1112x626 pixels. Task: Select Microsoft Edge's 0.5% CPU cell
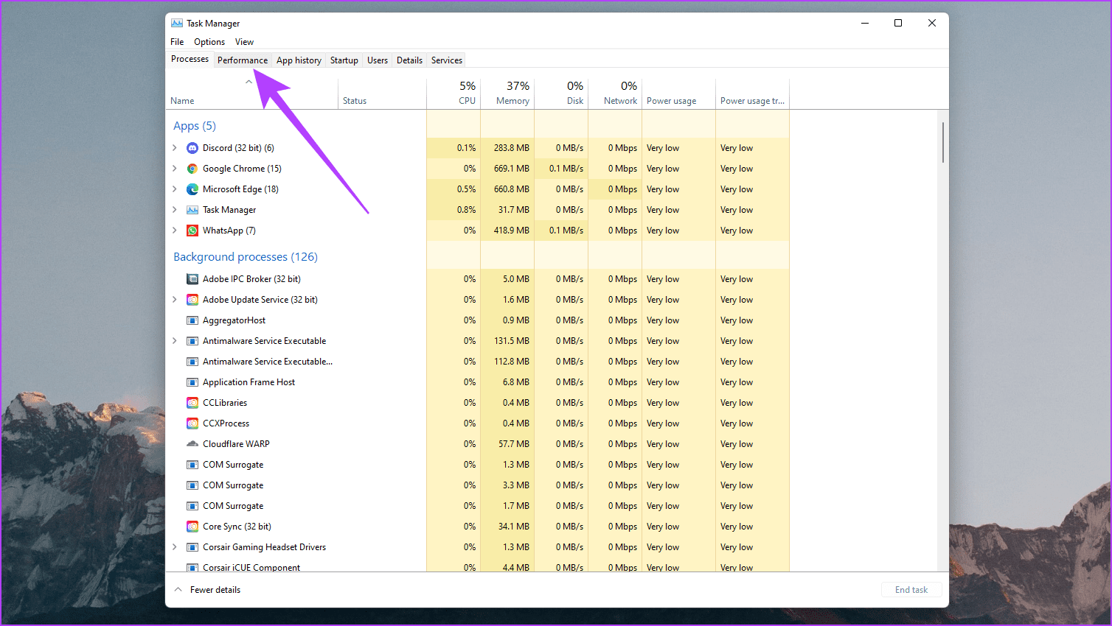(454, 189)
